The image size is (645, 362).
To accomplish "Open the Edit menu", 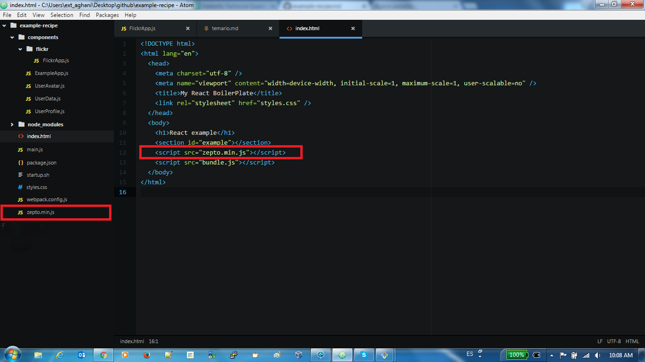I will pos(22,15).
